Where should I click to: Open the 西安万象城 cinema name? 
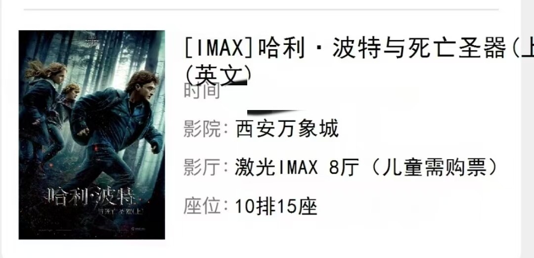(287, 130)
